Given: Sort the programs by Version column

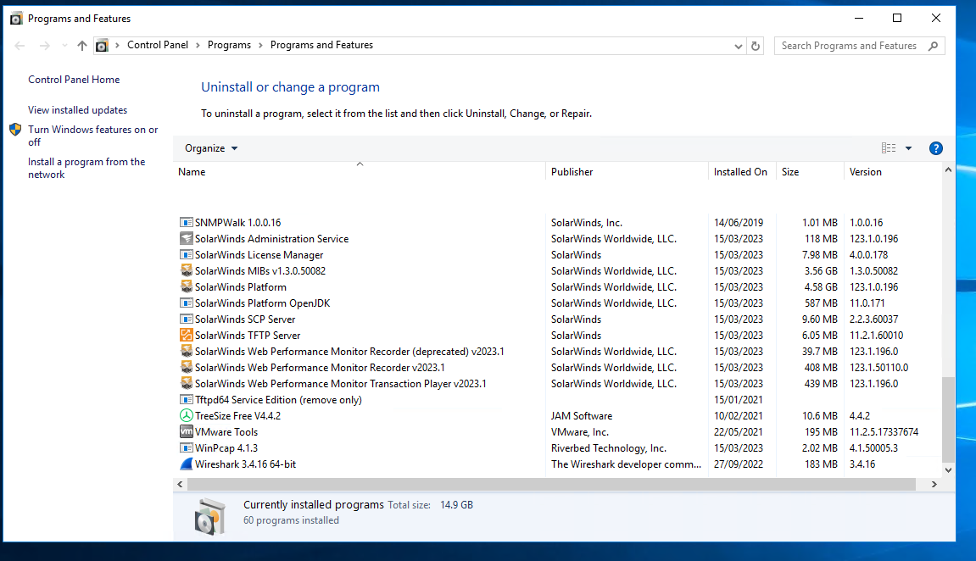Looking at the screenshot, I should point(893,172).
